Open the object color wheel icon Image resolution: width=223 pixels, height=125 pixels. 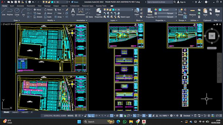156,9
